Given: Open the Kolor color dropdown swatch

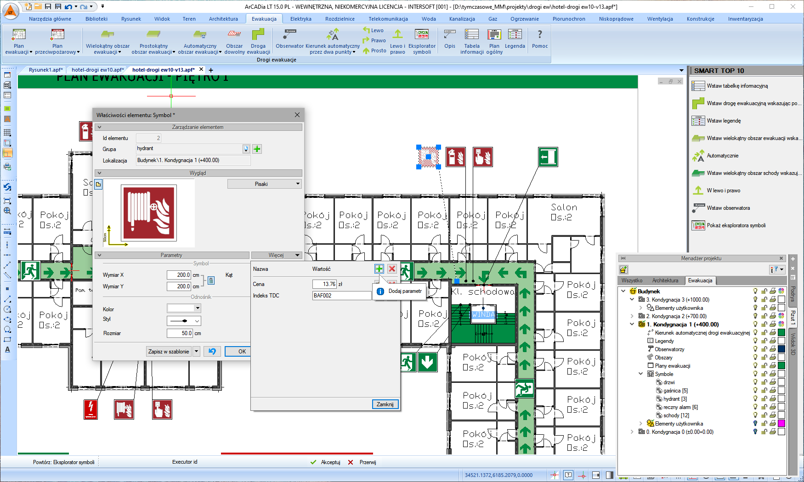Looking at the screenshot, I should click(x=184, y=308).
